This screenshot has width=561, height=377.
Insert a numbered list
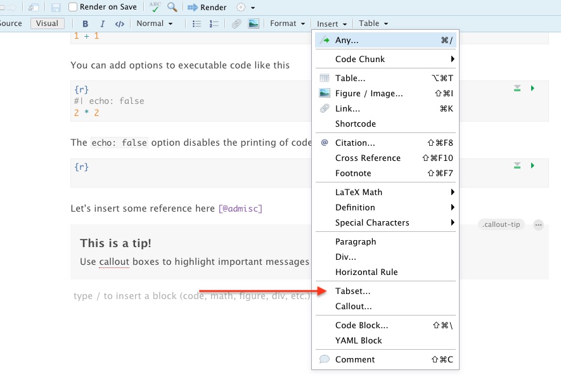(x=214, y=23)
